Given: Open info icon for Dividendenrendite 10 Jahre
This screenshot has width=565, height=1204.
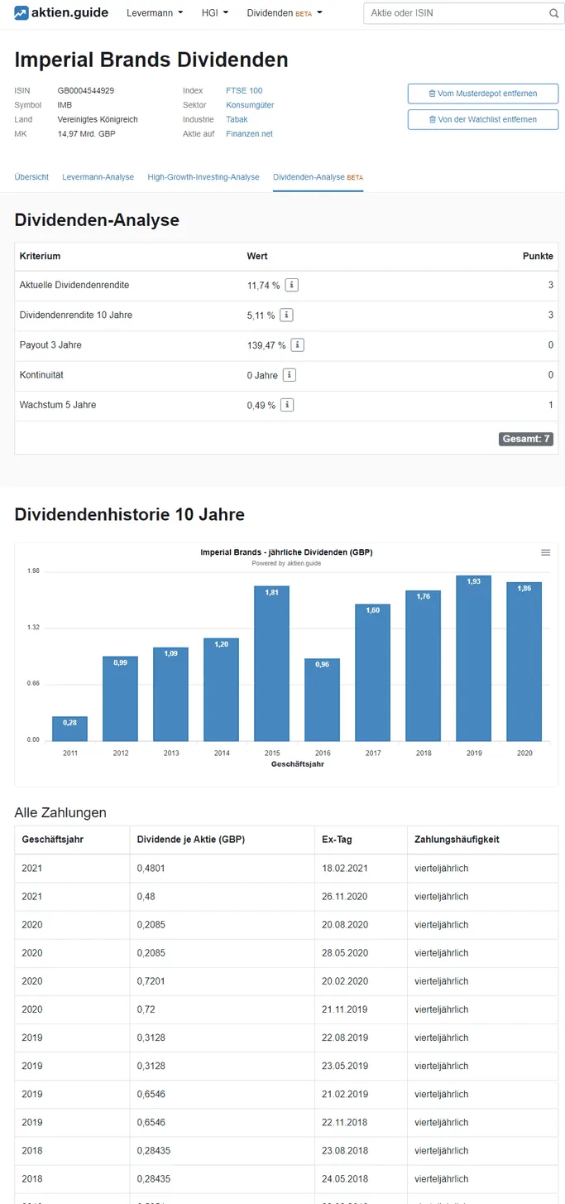Looking at the screenshot, I should 286,315.
